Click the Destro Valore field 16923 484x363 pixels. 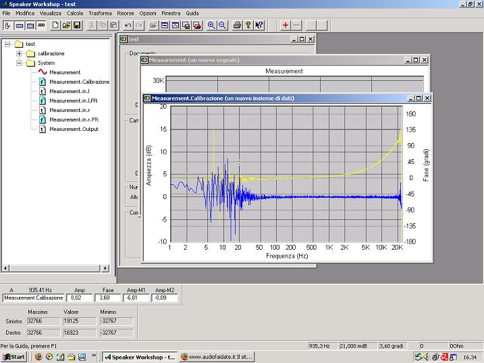tap(80, 333)
